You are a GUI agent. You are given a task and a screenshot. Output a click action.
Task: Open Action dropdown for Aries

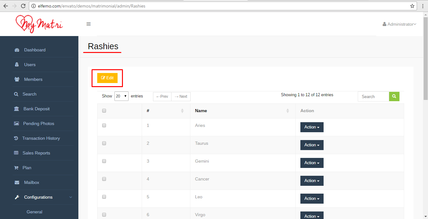(312, 127)
